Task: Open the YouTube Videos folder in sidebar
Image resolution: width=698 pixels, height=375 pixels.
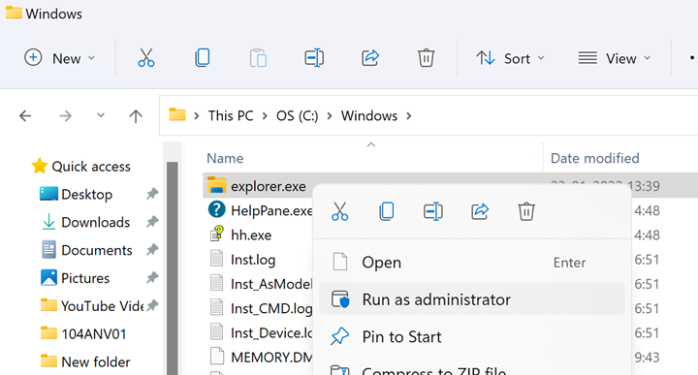Action: [x=102, y=306]
